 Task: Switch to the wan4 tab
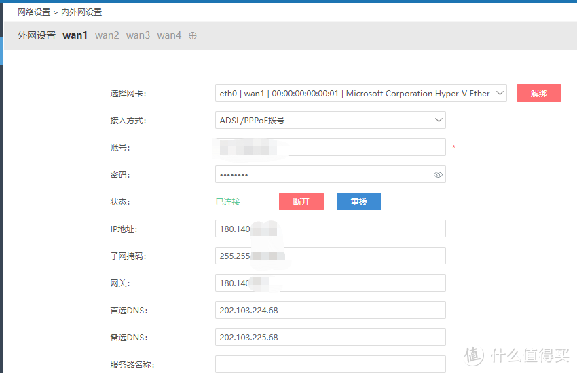point(169,35)
